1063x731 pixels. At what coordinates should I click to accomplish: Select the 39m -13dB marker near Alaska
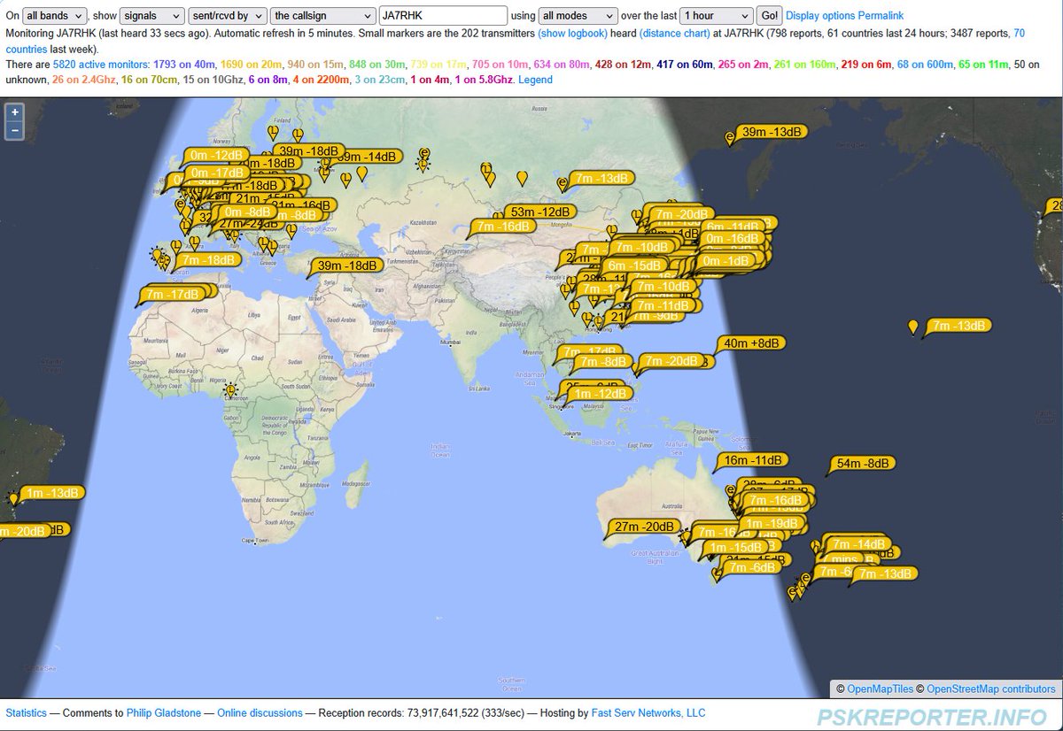tap(772, 132)
